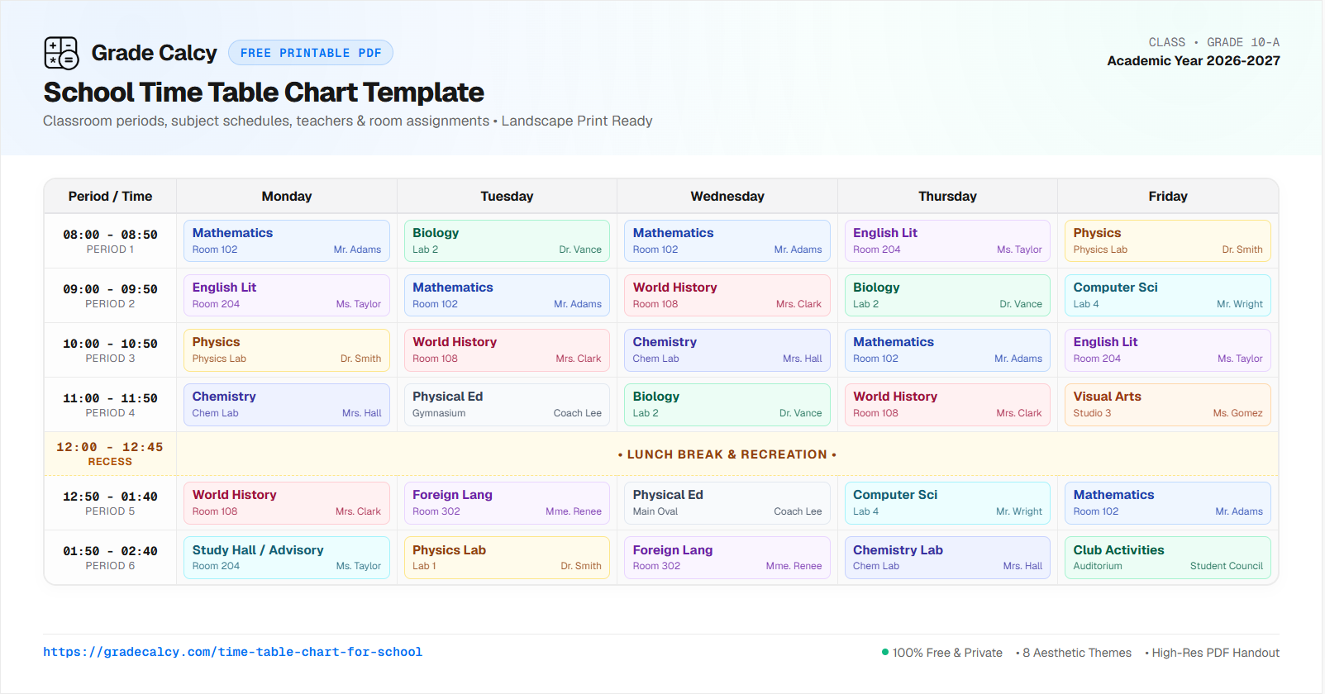Select Thursday English Lit Room 204 card
This screenshot has width=1325, height=694.
[x=947, y=240]
